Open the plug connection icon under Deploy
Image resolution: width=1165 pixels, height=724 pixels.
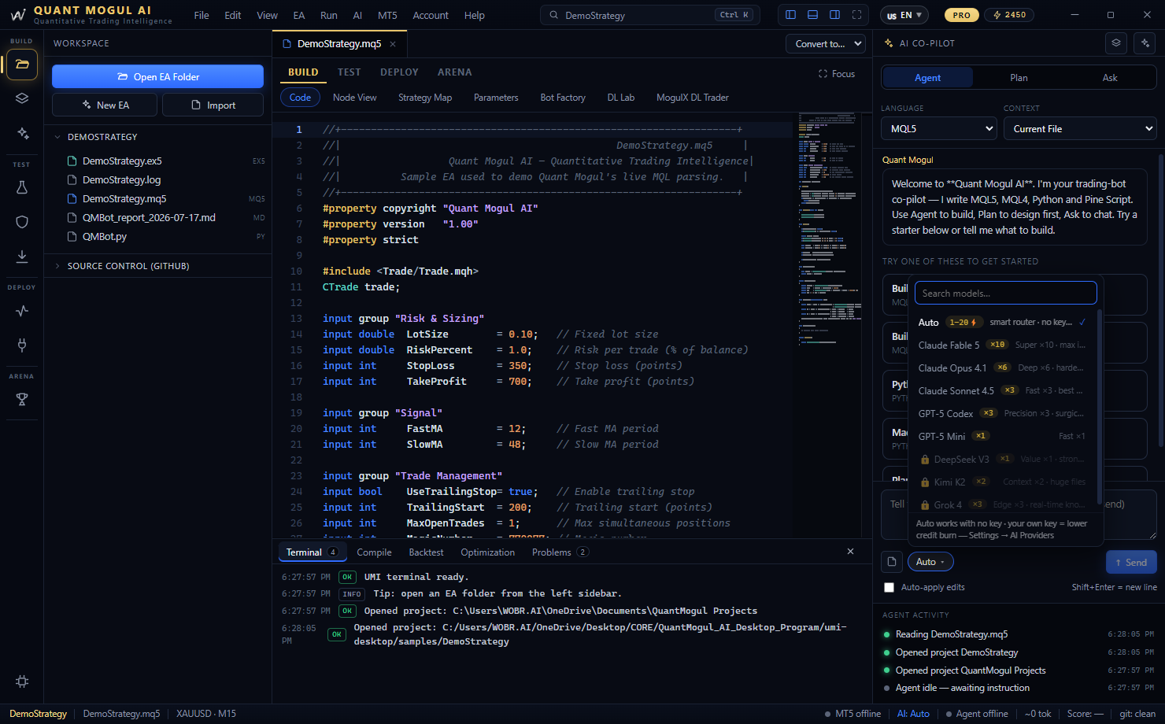pyautogui.click(x=22, y=345)
